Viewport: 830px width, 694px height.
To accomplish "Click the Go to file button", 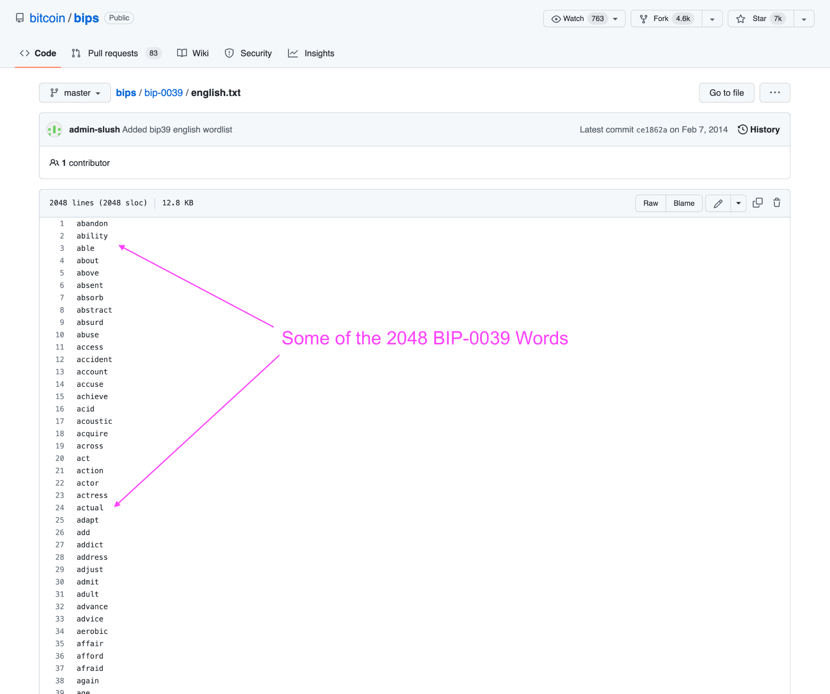I will point(726,93).
